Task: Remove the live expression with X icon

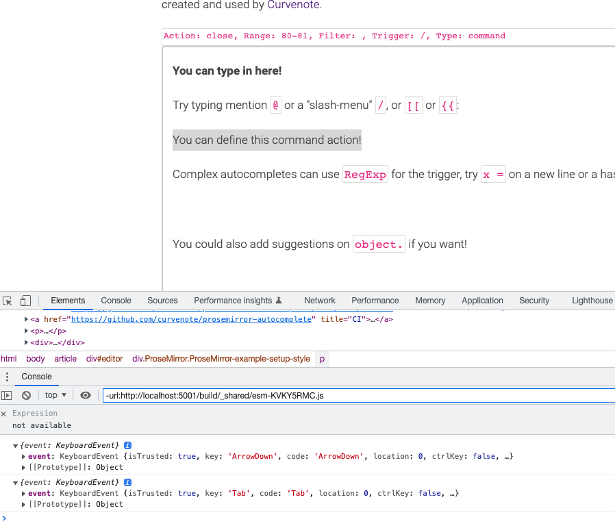Action: (x=3, y=414)
